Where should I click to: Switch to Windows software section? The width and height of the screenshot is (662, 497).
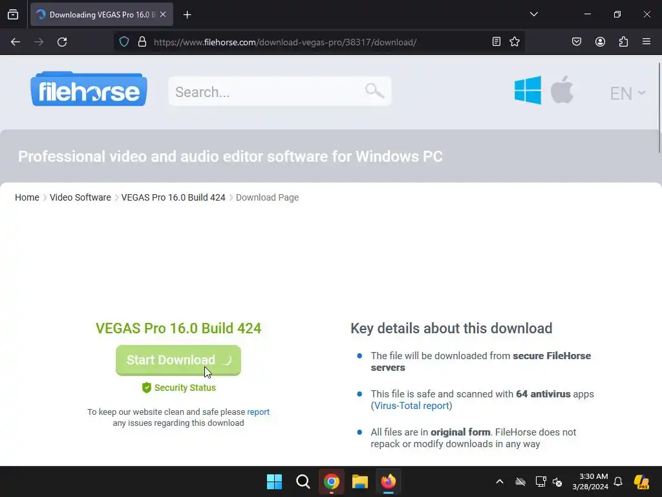pos(528,90)
